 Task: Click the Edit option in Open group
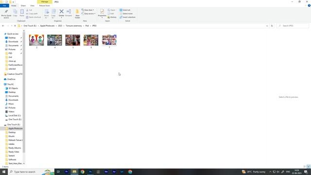(x=111, y=14)
